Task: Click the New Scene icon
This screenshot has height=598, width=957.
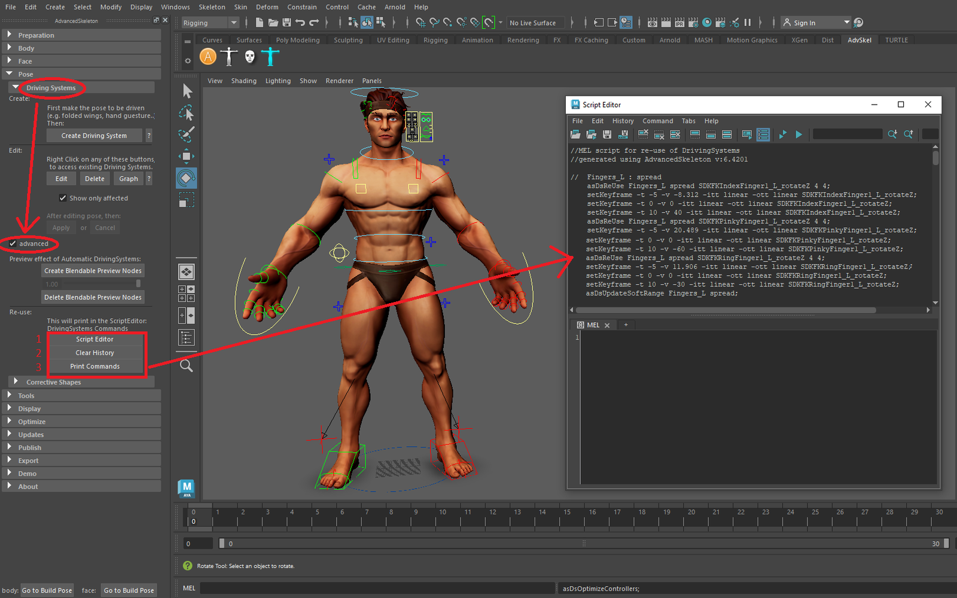Action: tap(259, 23)
